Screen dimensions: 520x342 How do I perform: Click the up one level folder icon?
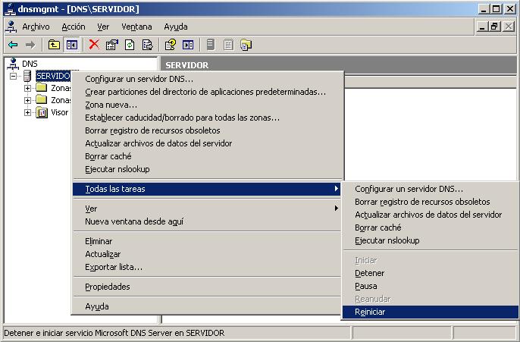tap(54, 45)
